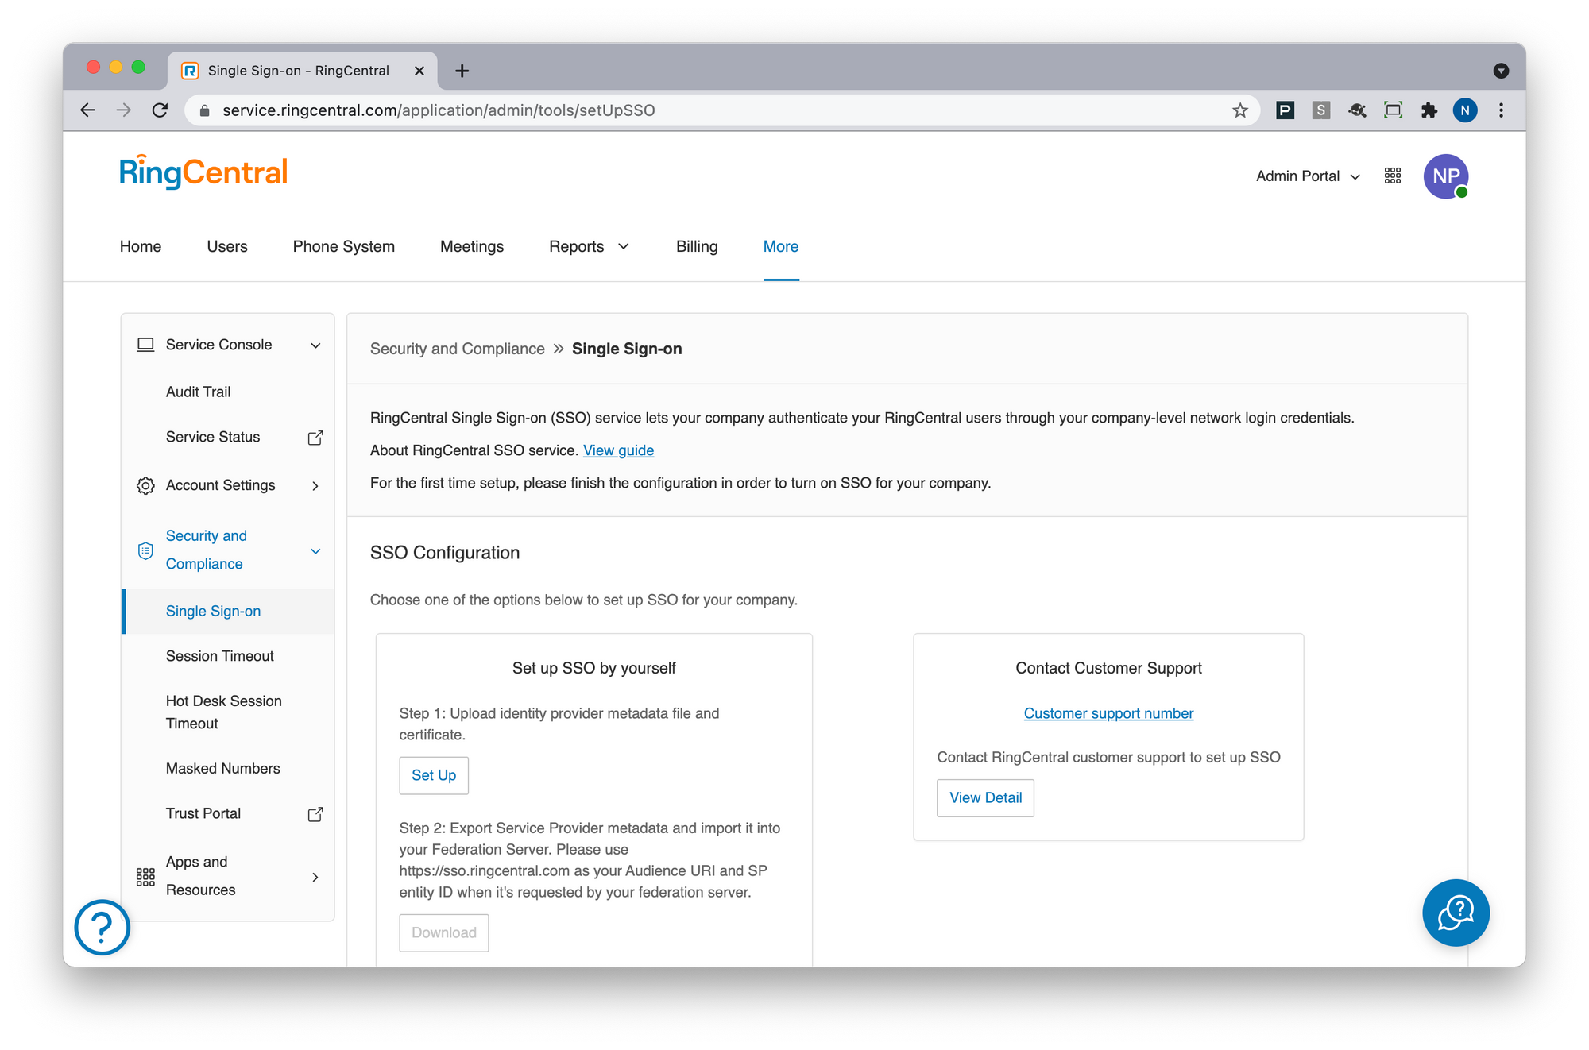Open the browser Extensions puzzle icon
The width and height of the screenshot is (1589, 1050).
tap(1429, 110)
